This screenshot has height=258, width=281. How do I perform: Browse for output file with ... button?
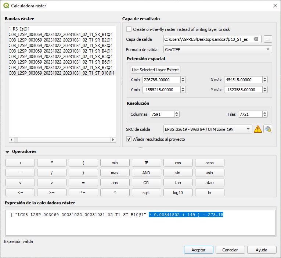[268, 39]
